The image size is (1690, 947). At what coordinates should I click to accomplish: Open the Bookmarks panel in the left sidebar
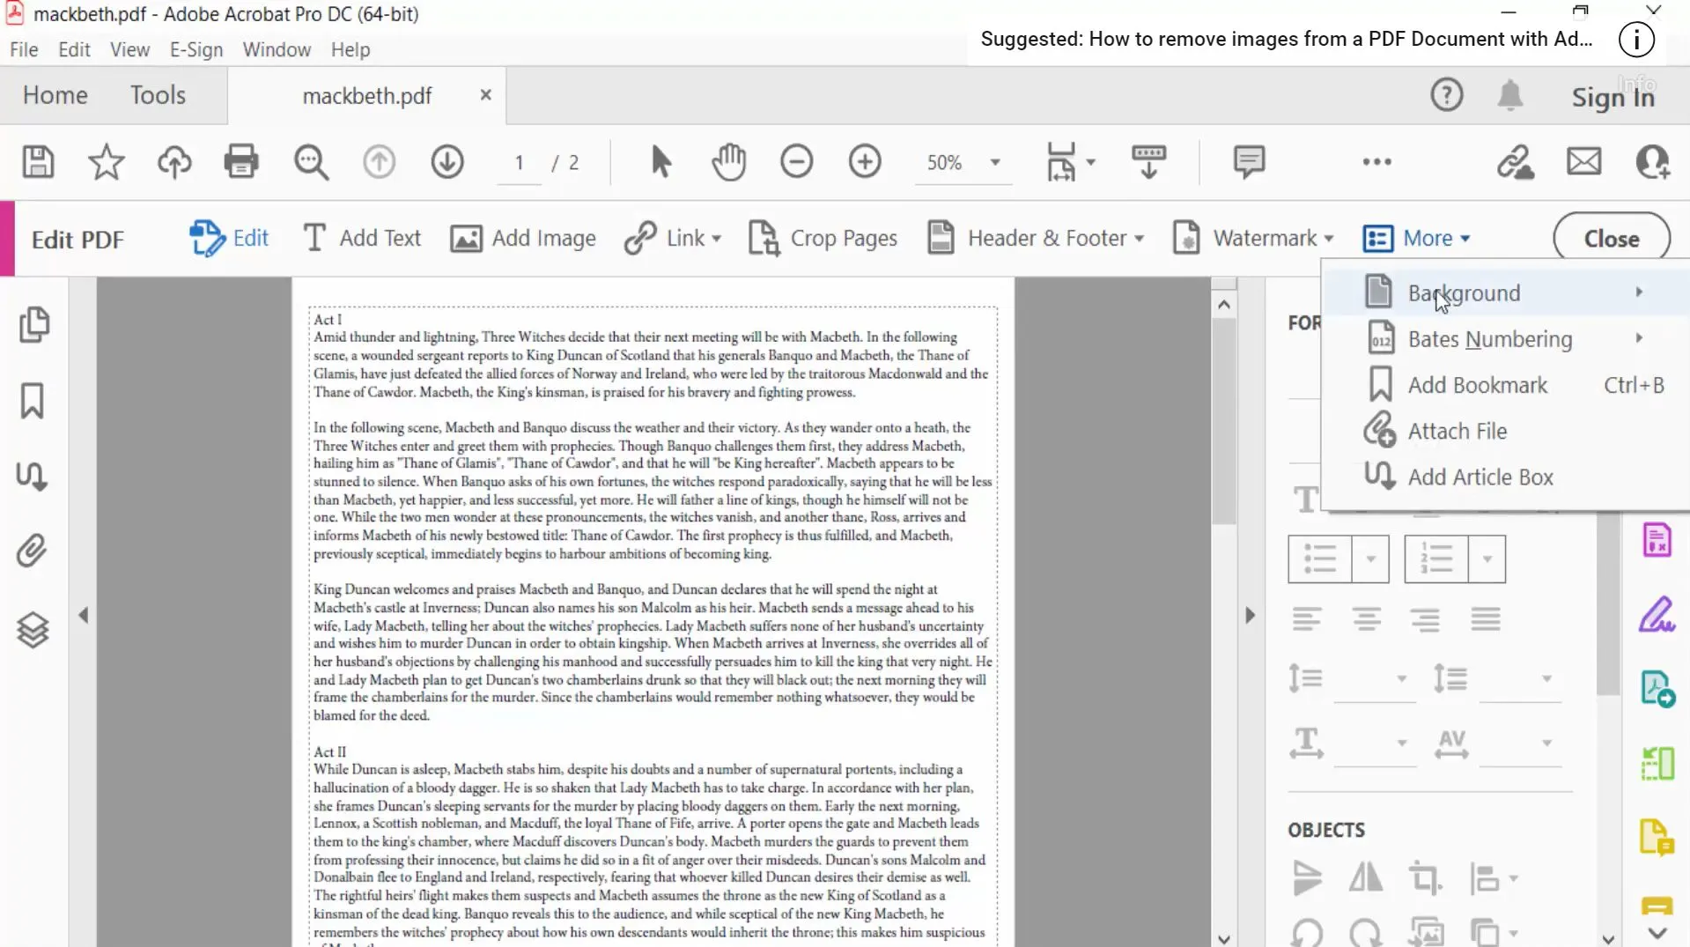click(x=33, y=400)
